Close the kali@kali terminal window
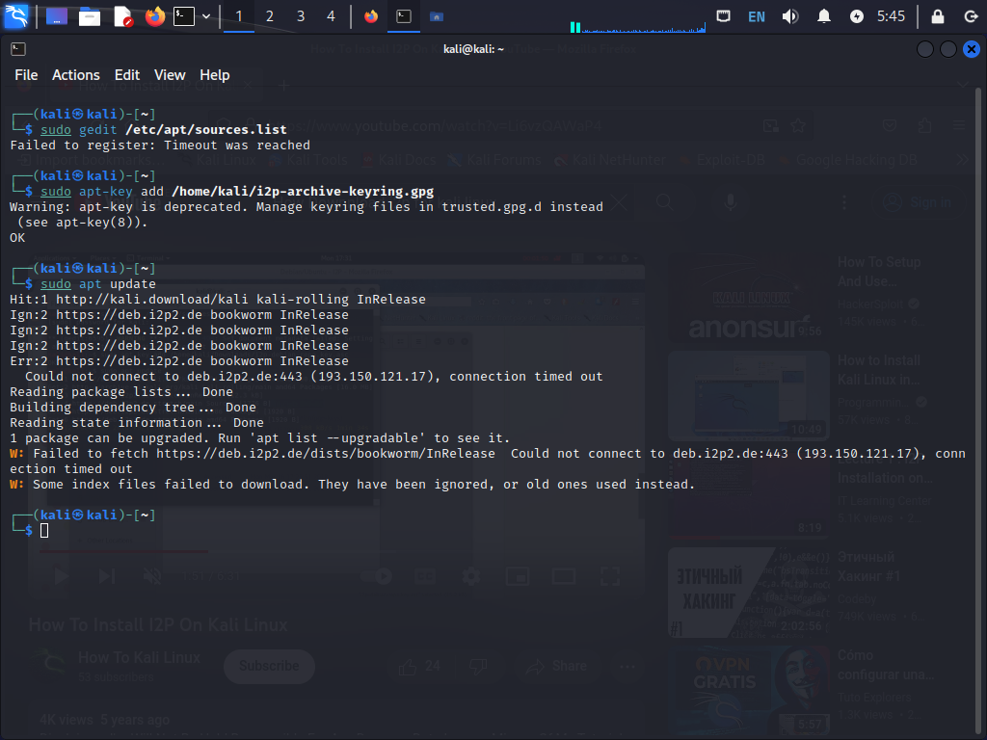This screenshot has height=740, width=987. coord(972,48)
